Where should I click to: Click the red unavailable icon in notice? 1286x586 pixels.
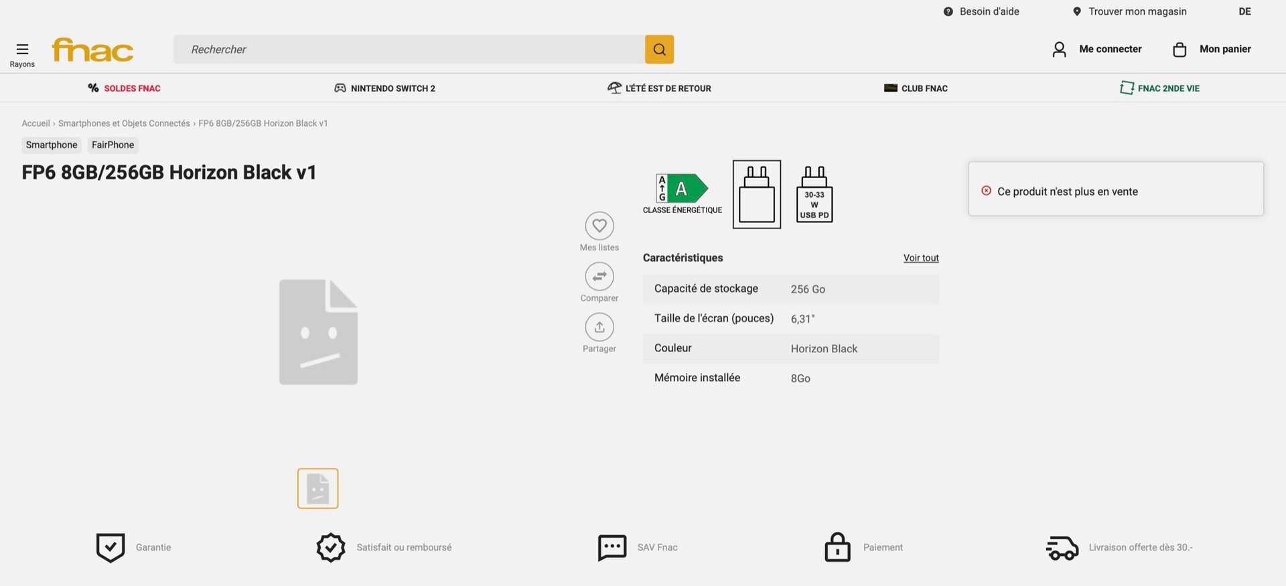(x=986, y=191)
